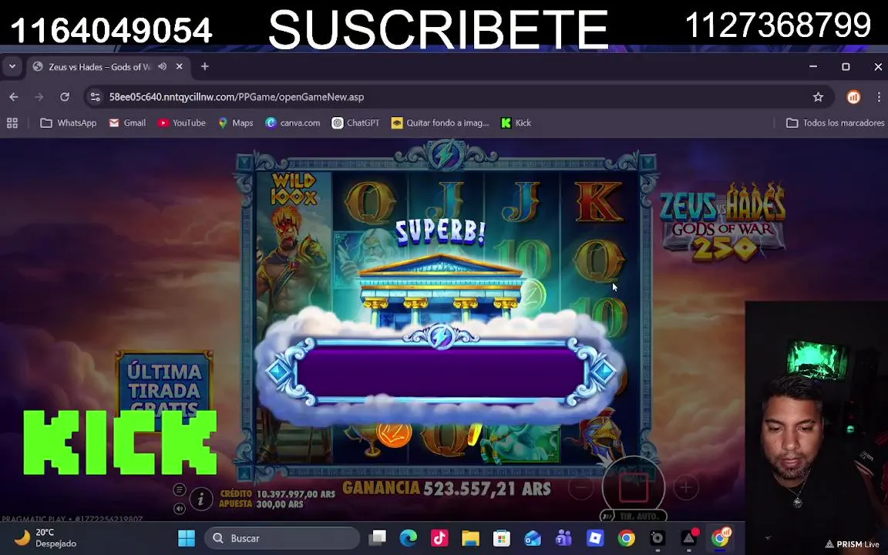Screen dimensions: 888x555
Task: Open TikTok from the taskbar
Action: [439, 538]
